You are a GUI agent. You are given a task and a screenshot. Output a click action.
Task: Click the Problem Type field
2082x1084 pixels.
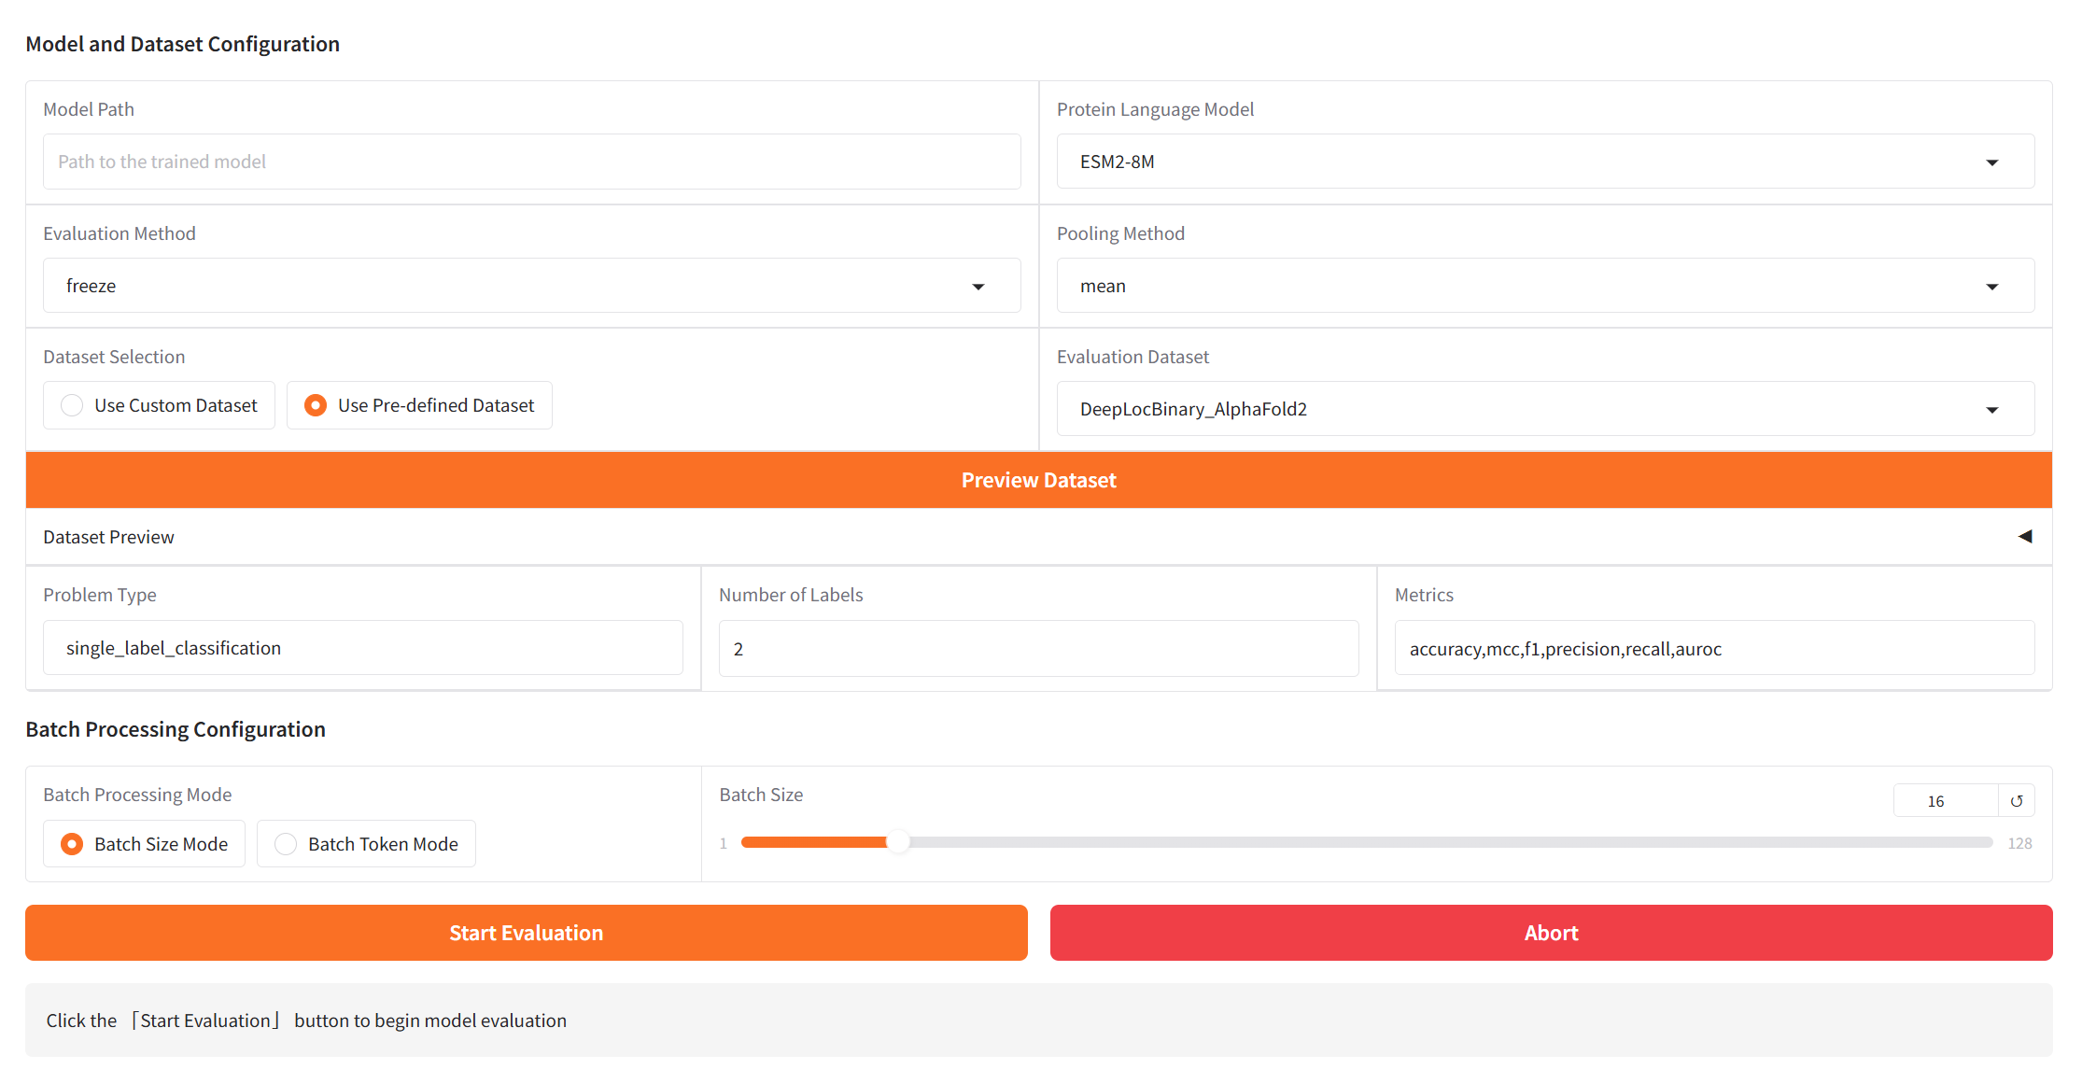[362, 647]
